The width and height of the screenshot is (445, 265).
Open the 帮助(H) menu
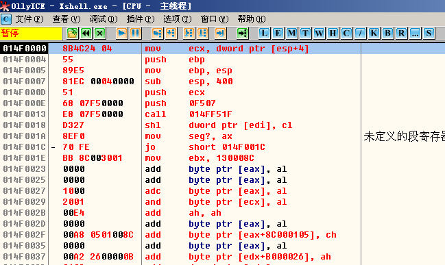tap(252, 19)
